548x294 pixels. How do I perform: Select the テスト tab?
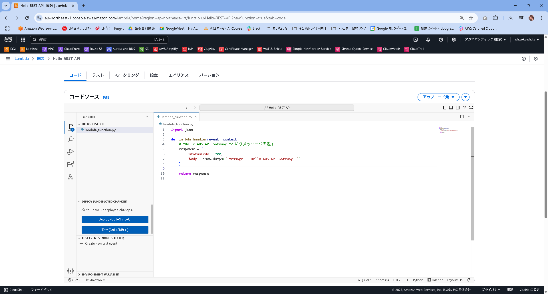point(98,75)
